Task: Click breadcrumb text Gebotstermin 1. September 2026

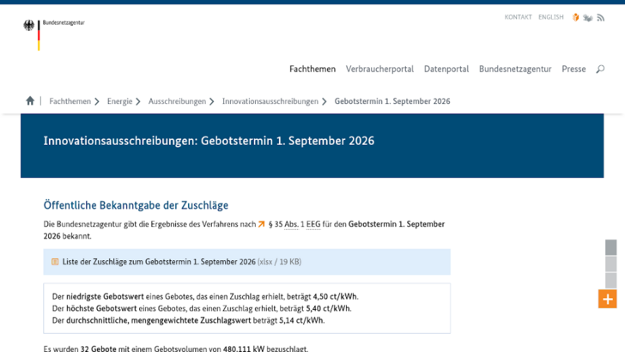Action: [x=392, y=101]
